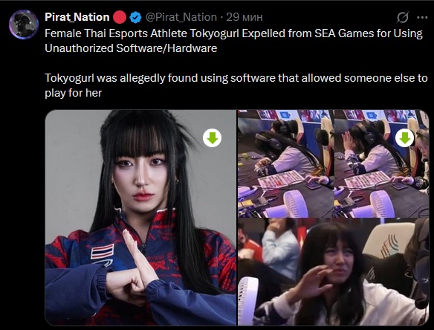This screenshot has width=434, height=330.
Task: Open the Pirat_Nation display name
Action: point(77,17)
